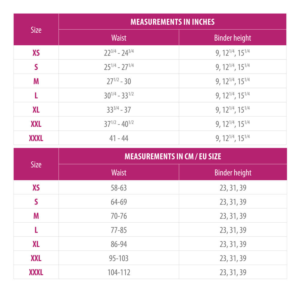The height and width of the screenshot is (300, 300).
Task: Click the "41 - 44" waist cell
Action: coord(119,138)
